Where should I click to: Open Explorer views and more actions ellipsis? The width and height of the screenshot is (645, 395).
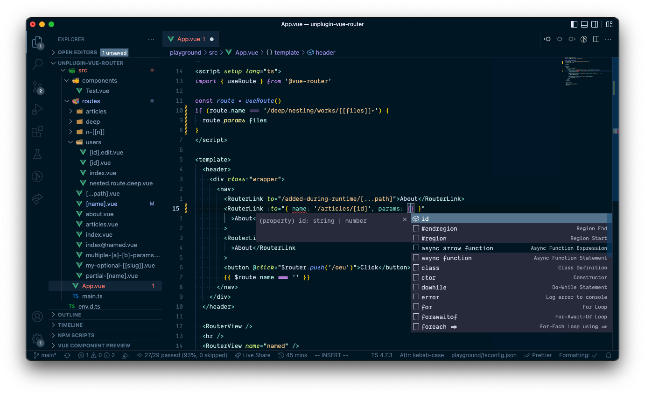click(x=151, y=40)
